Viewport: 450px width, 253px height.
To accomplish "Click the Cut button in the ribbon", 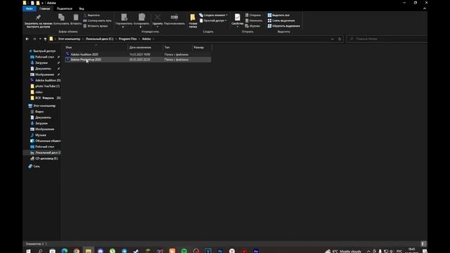I will [x=92, y=15].
